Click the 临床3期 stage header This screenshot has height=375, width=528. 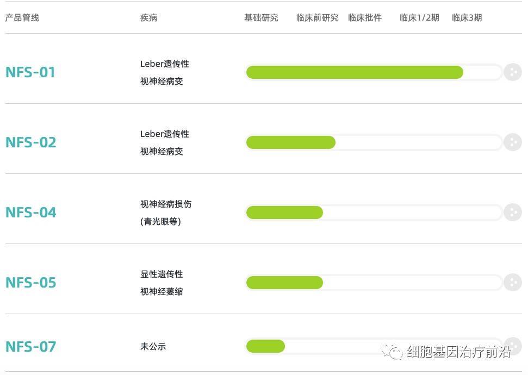tap(467, 18)
